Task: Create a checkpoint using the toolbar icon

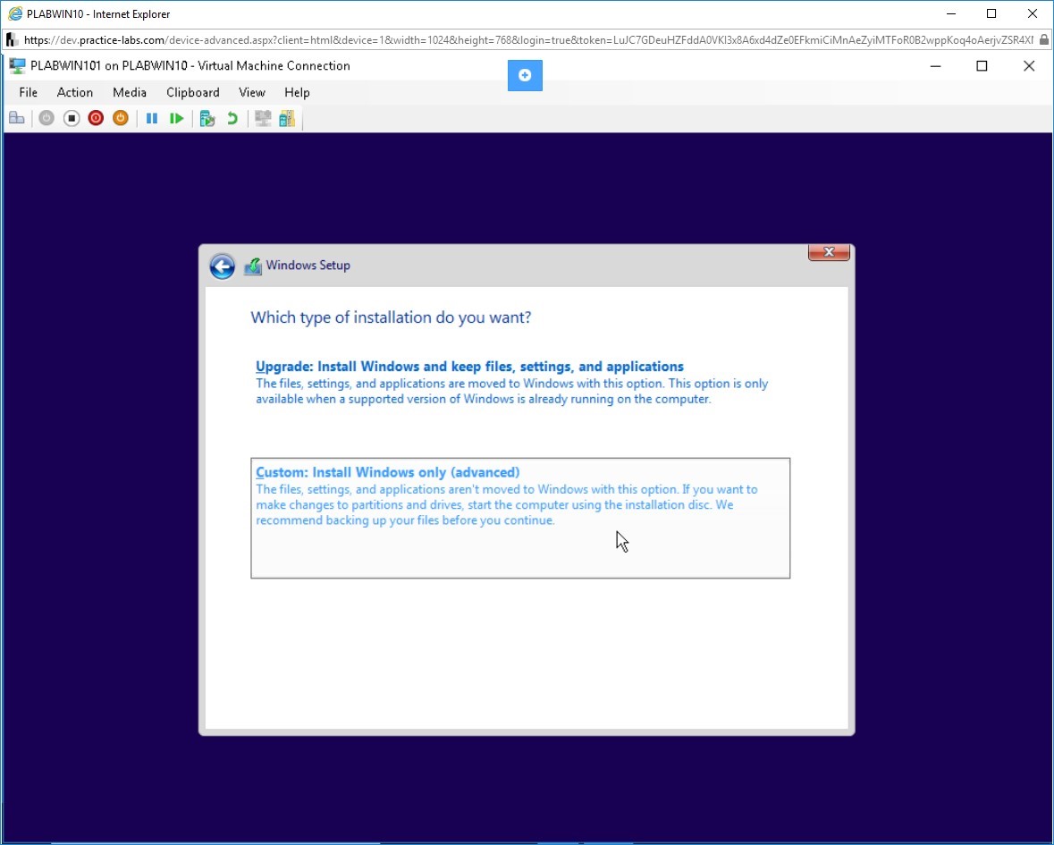Action: 207,119
